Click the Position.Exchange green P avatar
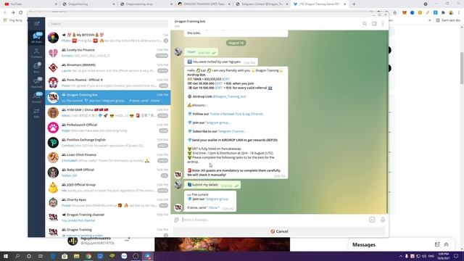Viewport: 464px width, 261px height. [53, 143]
